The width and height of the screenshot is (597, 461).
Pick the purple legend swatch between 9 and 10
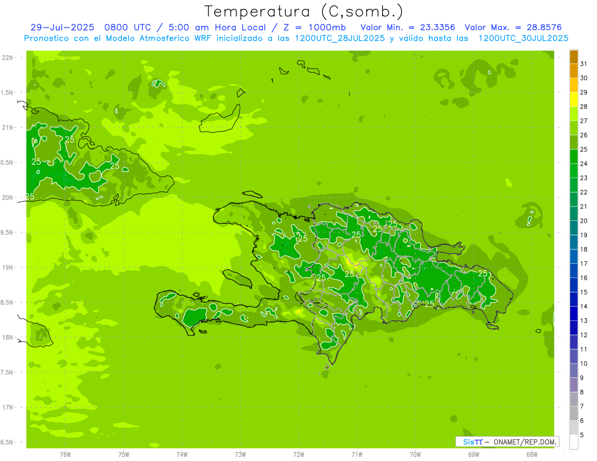[x=574, y=371]
